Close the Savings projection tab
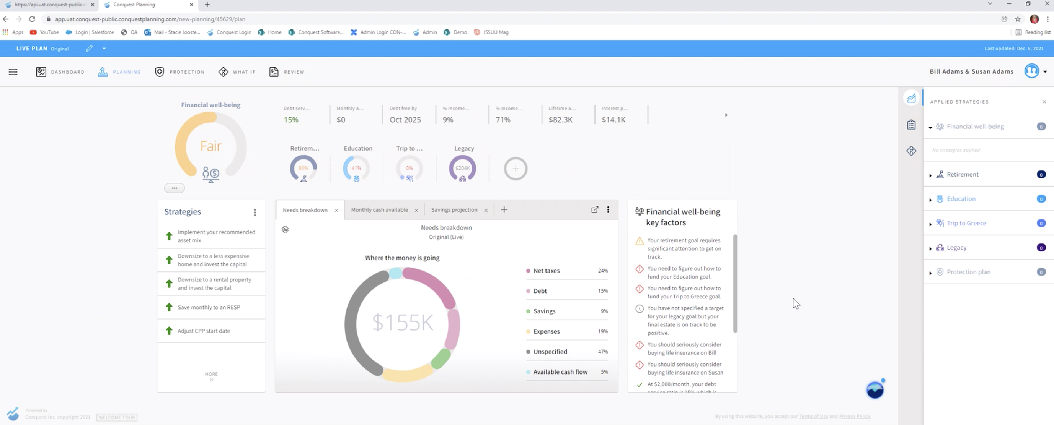 486,210
